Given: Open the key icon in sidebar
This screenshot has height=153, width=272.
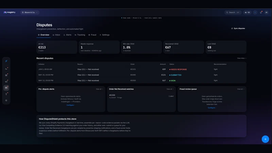Looking at the screenshot, I should (6, 94).
